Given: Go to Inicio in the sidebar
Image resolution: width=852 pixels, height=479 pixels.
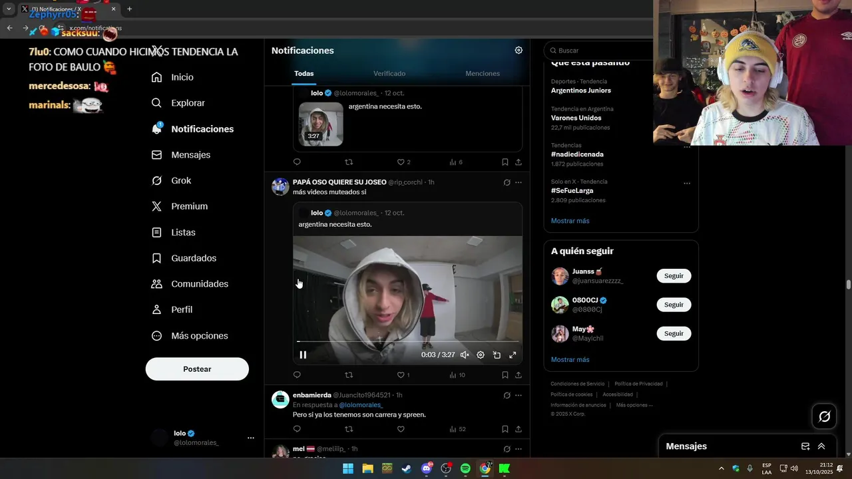Looking at the screenshot, I should pos(172,77).
